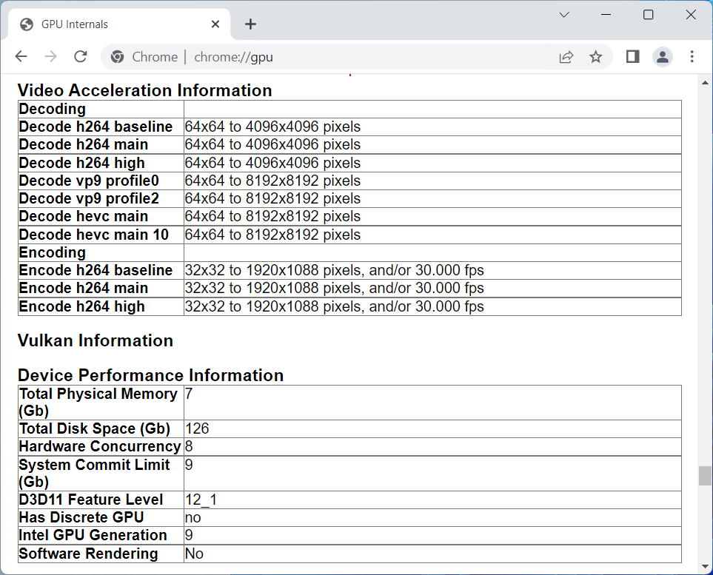Share this page using the share icon

[566, 57]
